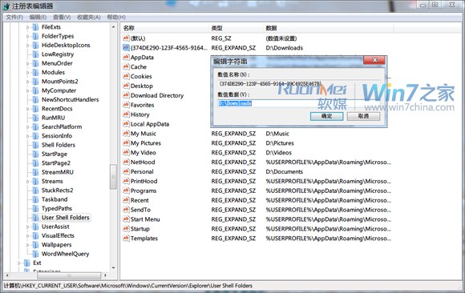The image size is (465, 293).
Task: Cancel the dialog with the 取消 button
Action: [363, 116]
